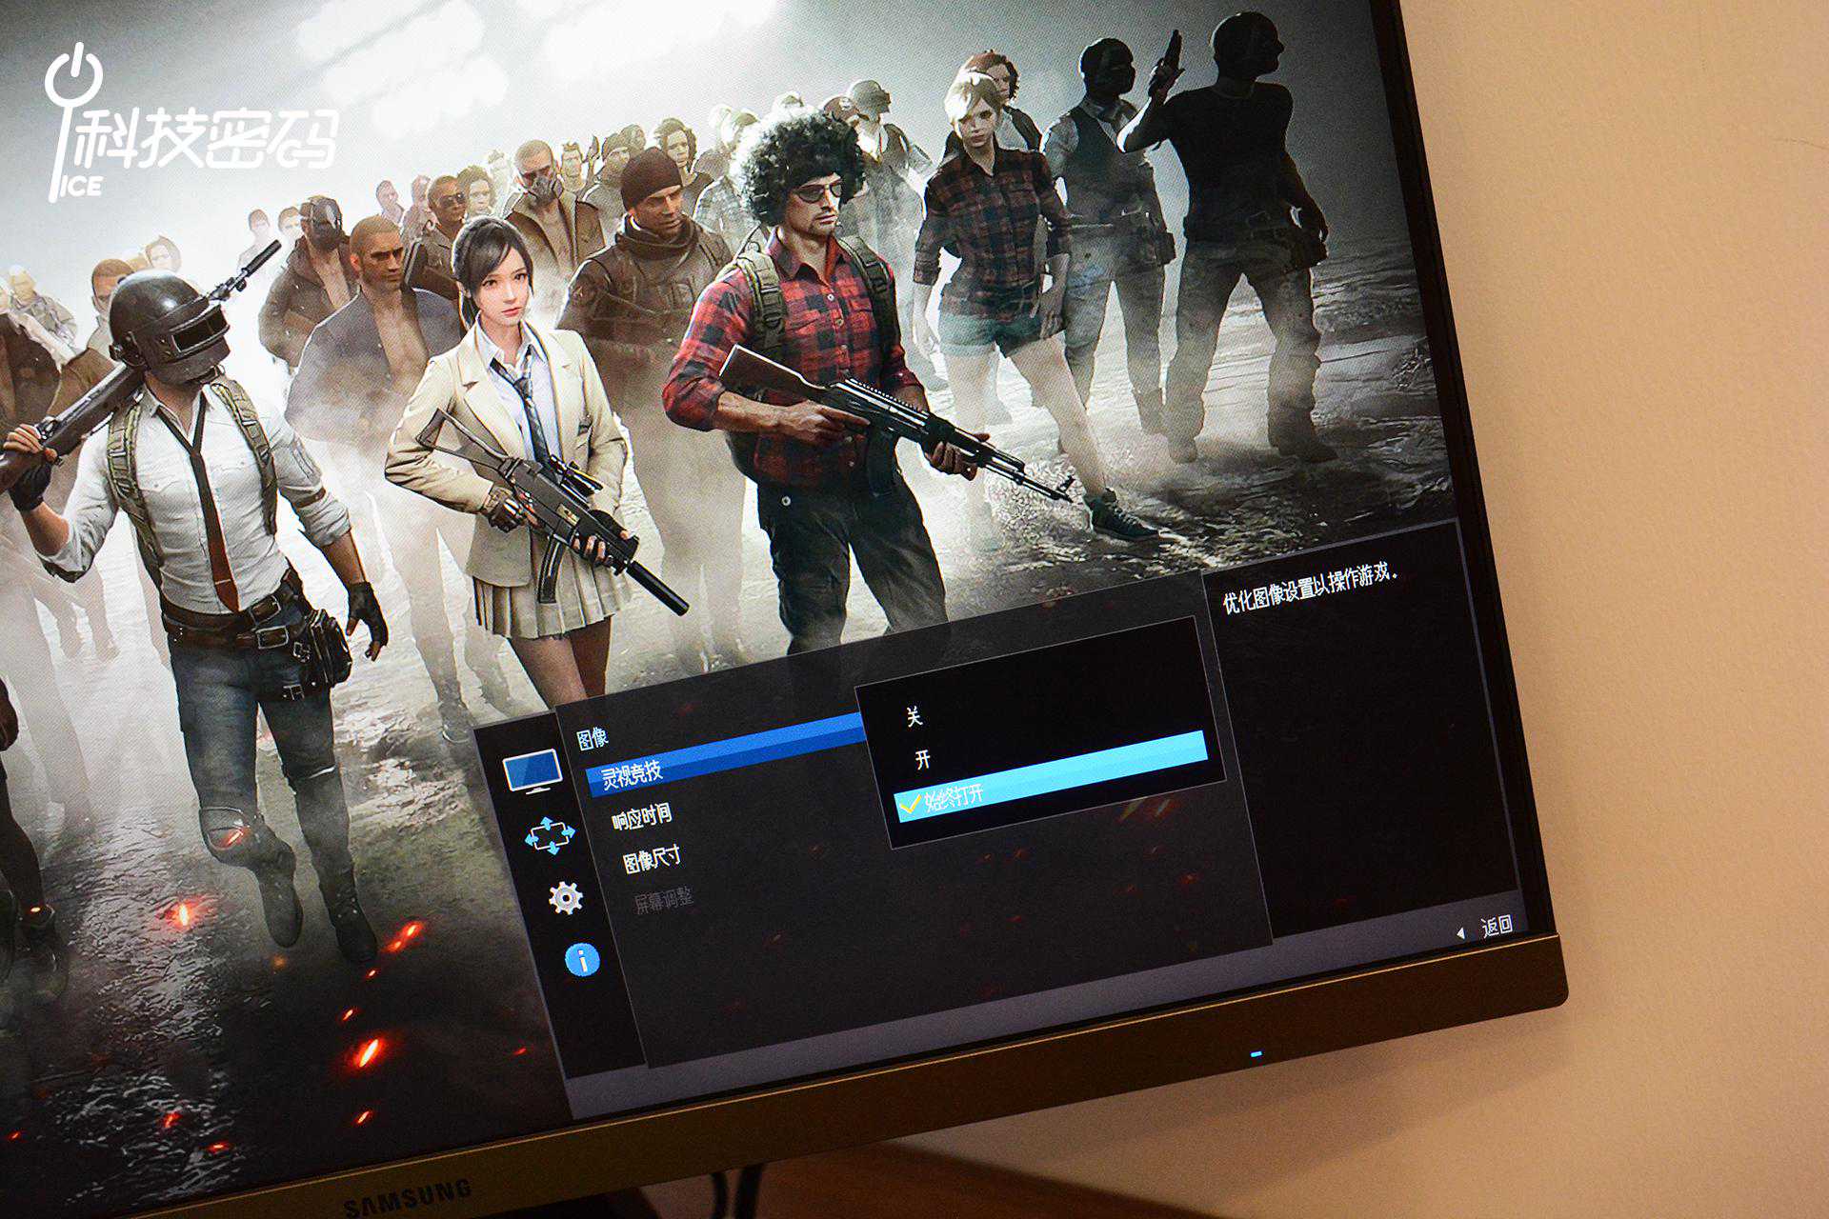
Task: Click the 返回 return label
Action: click(1497, 926)
